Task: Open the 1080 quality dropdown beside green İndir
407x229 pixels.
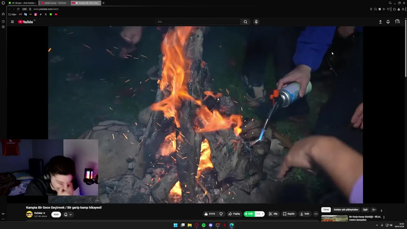Action: point(260,214)
